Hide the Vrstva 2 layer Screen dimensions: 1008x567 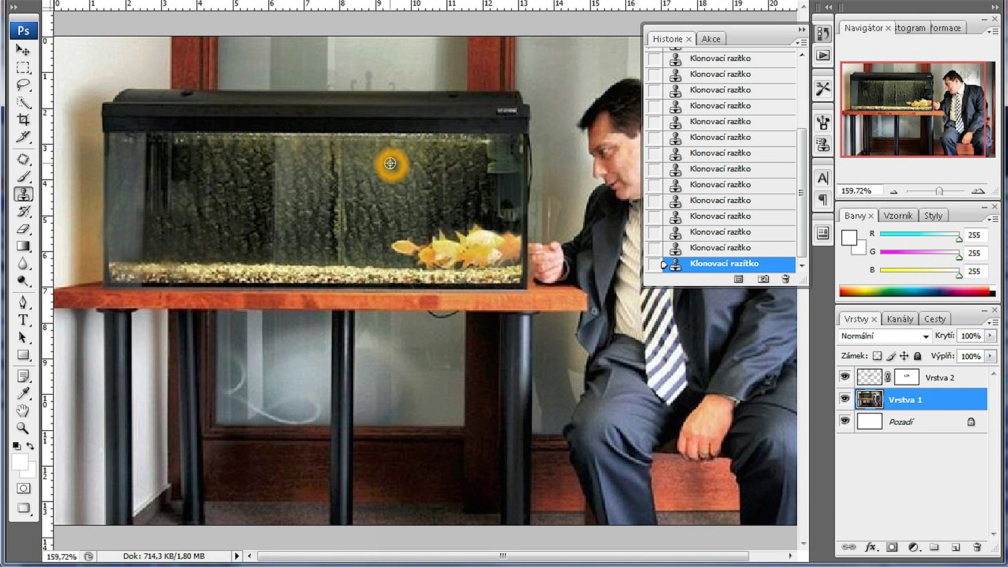point(845,377)
